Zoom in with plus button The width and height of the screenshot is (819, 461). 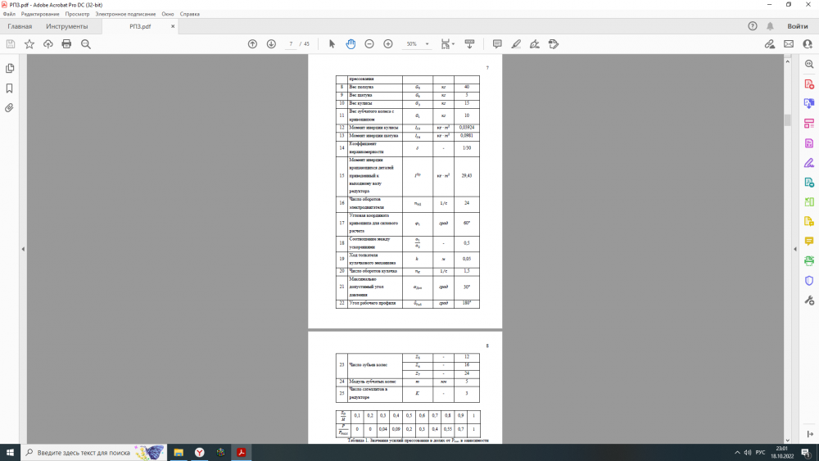coord(388,44)
